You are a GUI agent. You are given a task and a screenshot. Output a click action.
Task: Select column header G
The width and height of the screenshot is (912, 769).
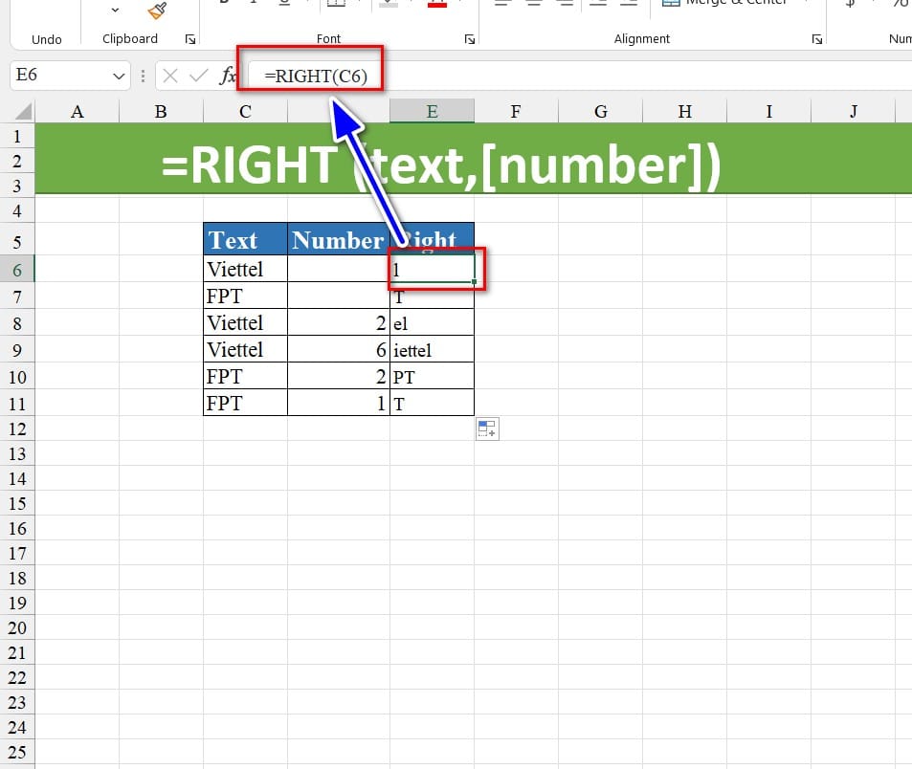point(600,112)
